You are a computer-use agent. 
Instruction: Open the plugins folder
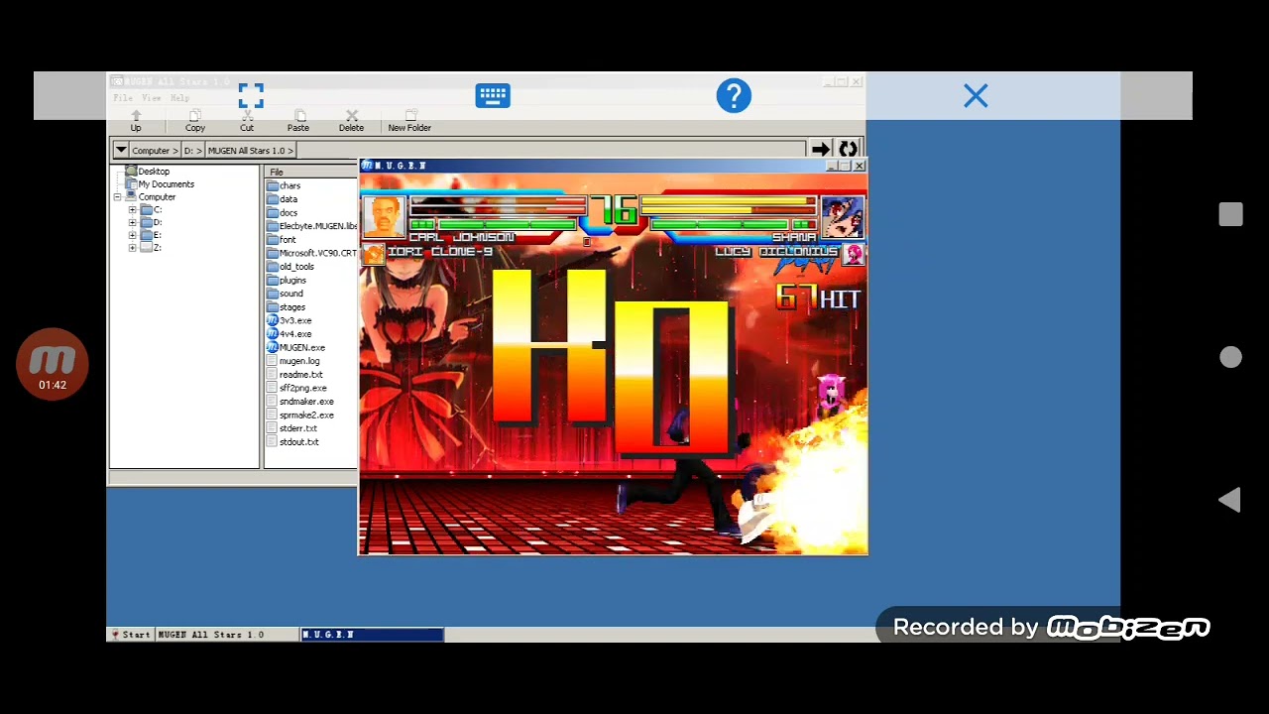[x=287, y=280]
